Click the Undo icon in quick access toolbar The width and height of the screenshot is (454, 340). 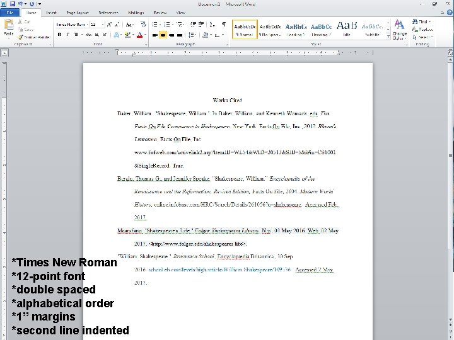point(20,4)
